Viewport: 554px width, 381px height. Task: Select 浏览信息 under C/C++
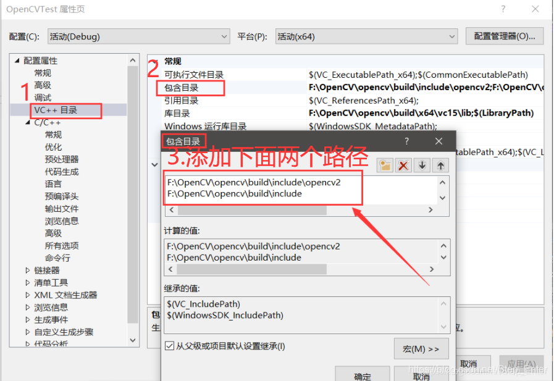tap(62, 221)
